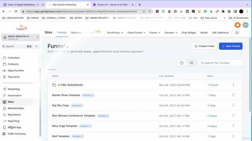Open options for Bizz Women Conference Template
Image resolution: width=252 pixels, height=141 pixels.
(233, 116)
